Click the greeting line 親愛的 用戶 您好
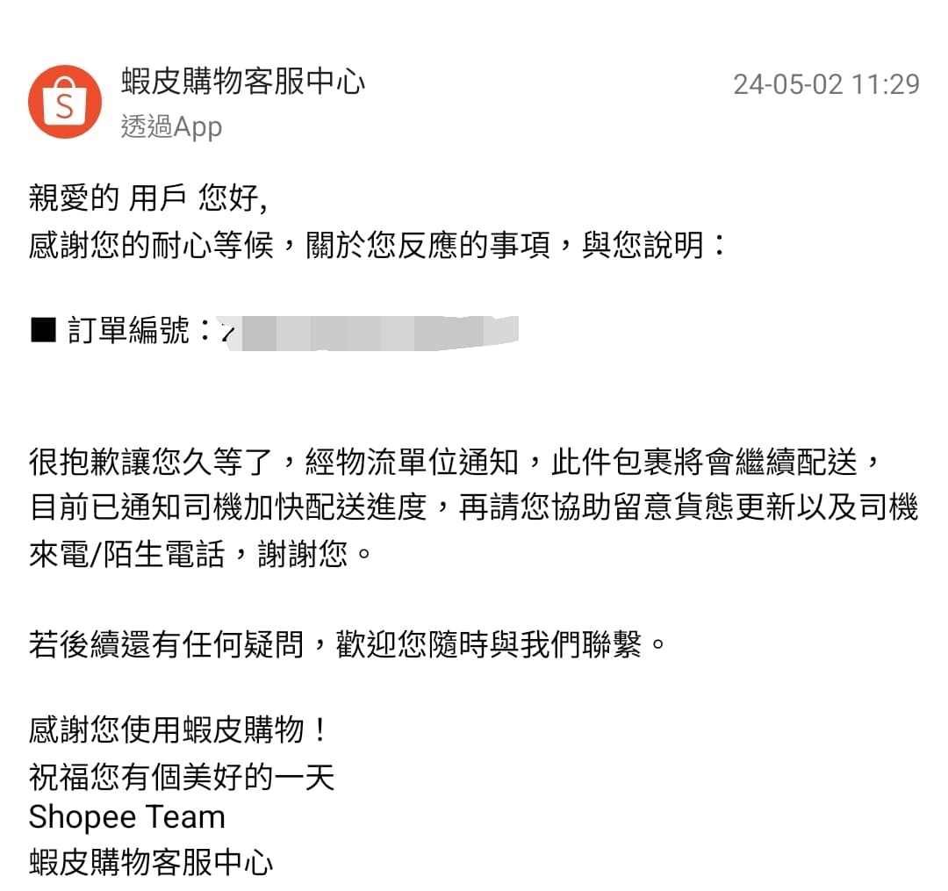Screen dimensions: 948x891 pos(148,198)
